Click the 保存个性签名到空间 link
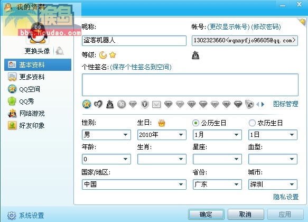This screenshot has height=222, width=308. pyautogui.click(x=141, y=67)
